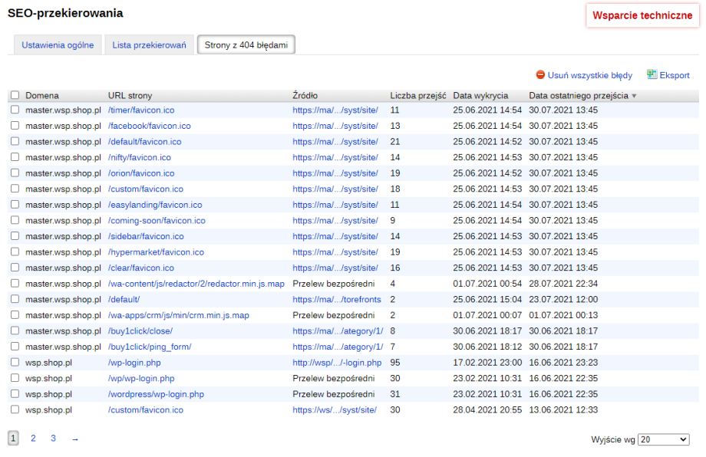Viewport: 706px width, 457px height.
Task: Click the sort arrow beside Data ostatniego przejścia
Action: (634, 96)
